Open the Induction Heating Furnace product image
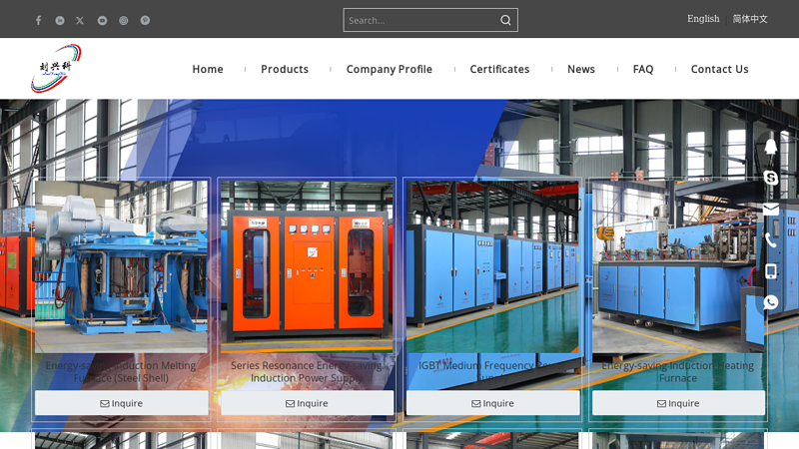799x449 pixels. 678,266
